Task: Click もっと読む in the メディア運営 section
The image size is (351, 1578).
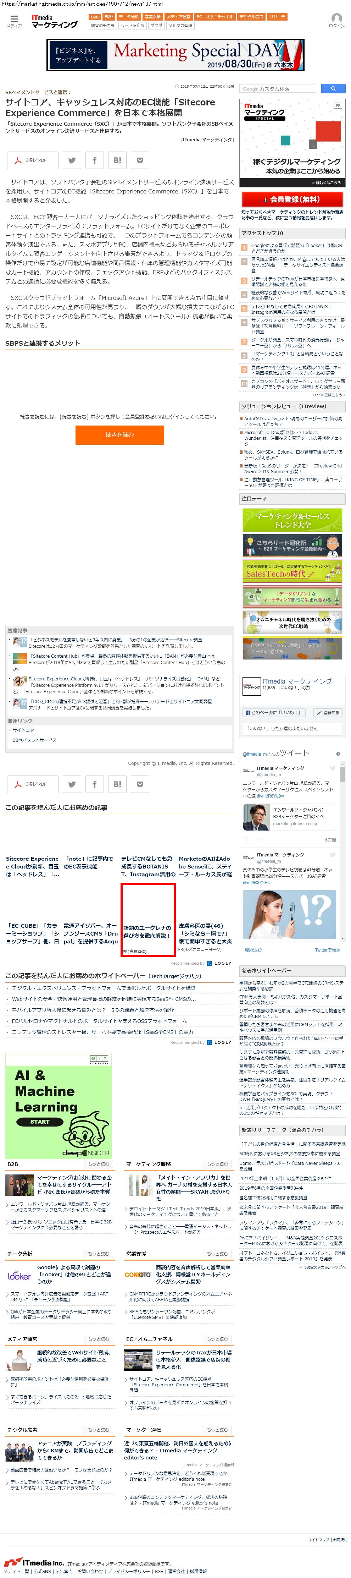Action: (99, 1339)
